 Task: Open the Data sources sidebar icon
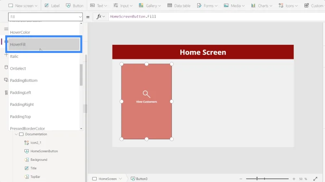[6, 67]
